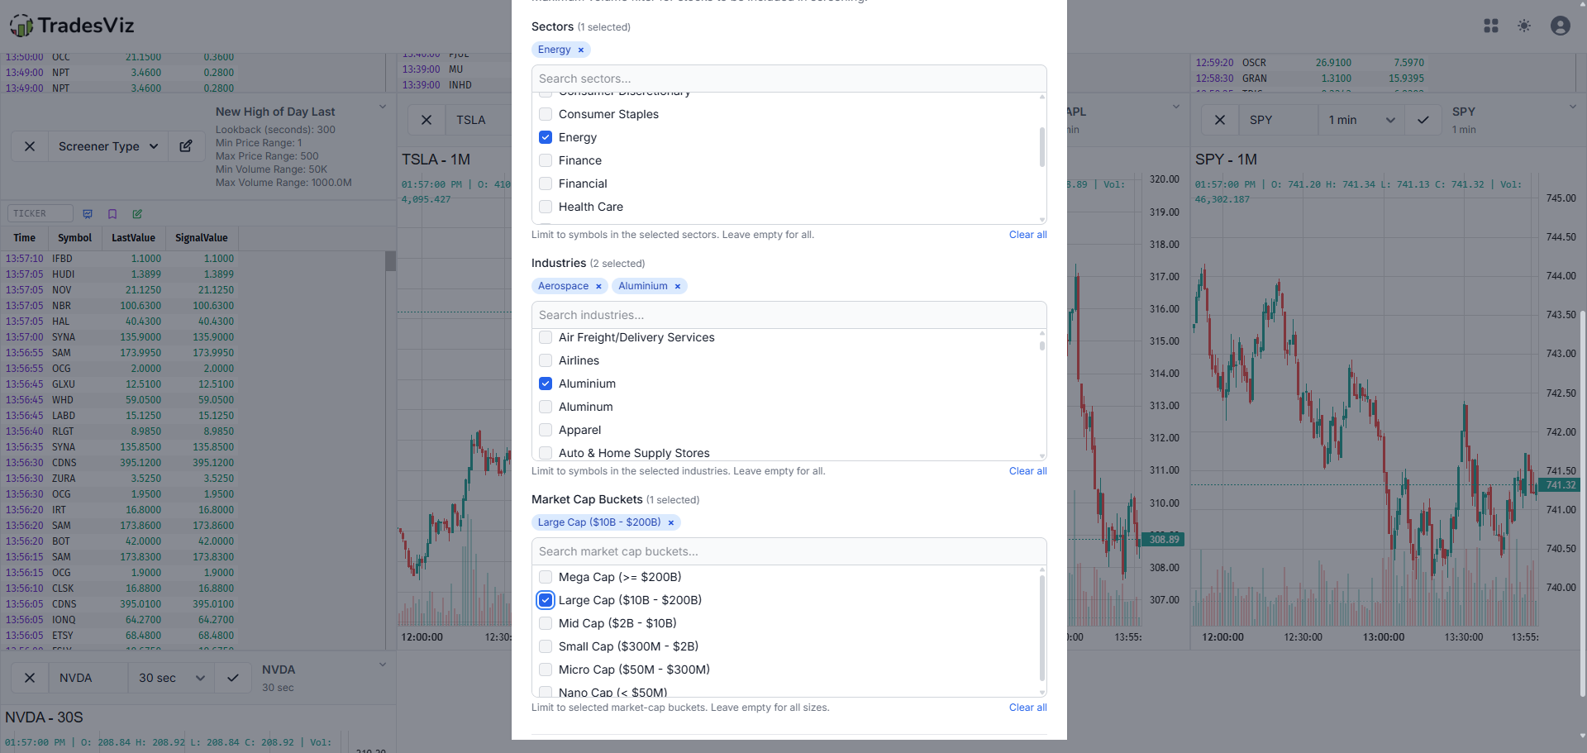This screenshot has width=1587, height=753.
Task: Click the market cap list scrollbar
Action: click(x=1042, y=628)
